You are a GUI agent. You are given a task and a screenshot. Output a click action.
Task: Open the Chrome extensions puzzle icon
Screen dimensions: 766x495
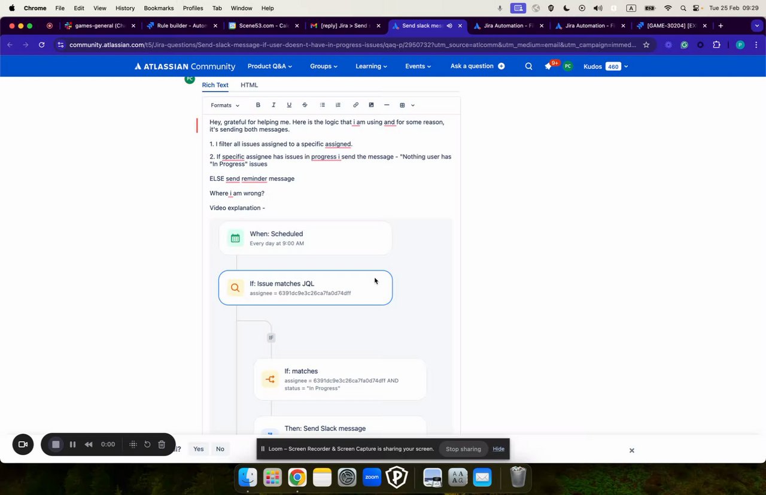click(x=716, y=45)
